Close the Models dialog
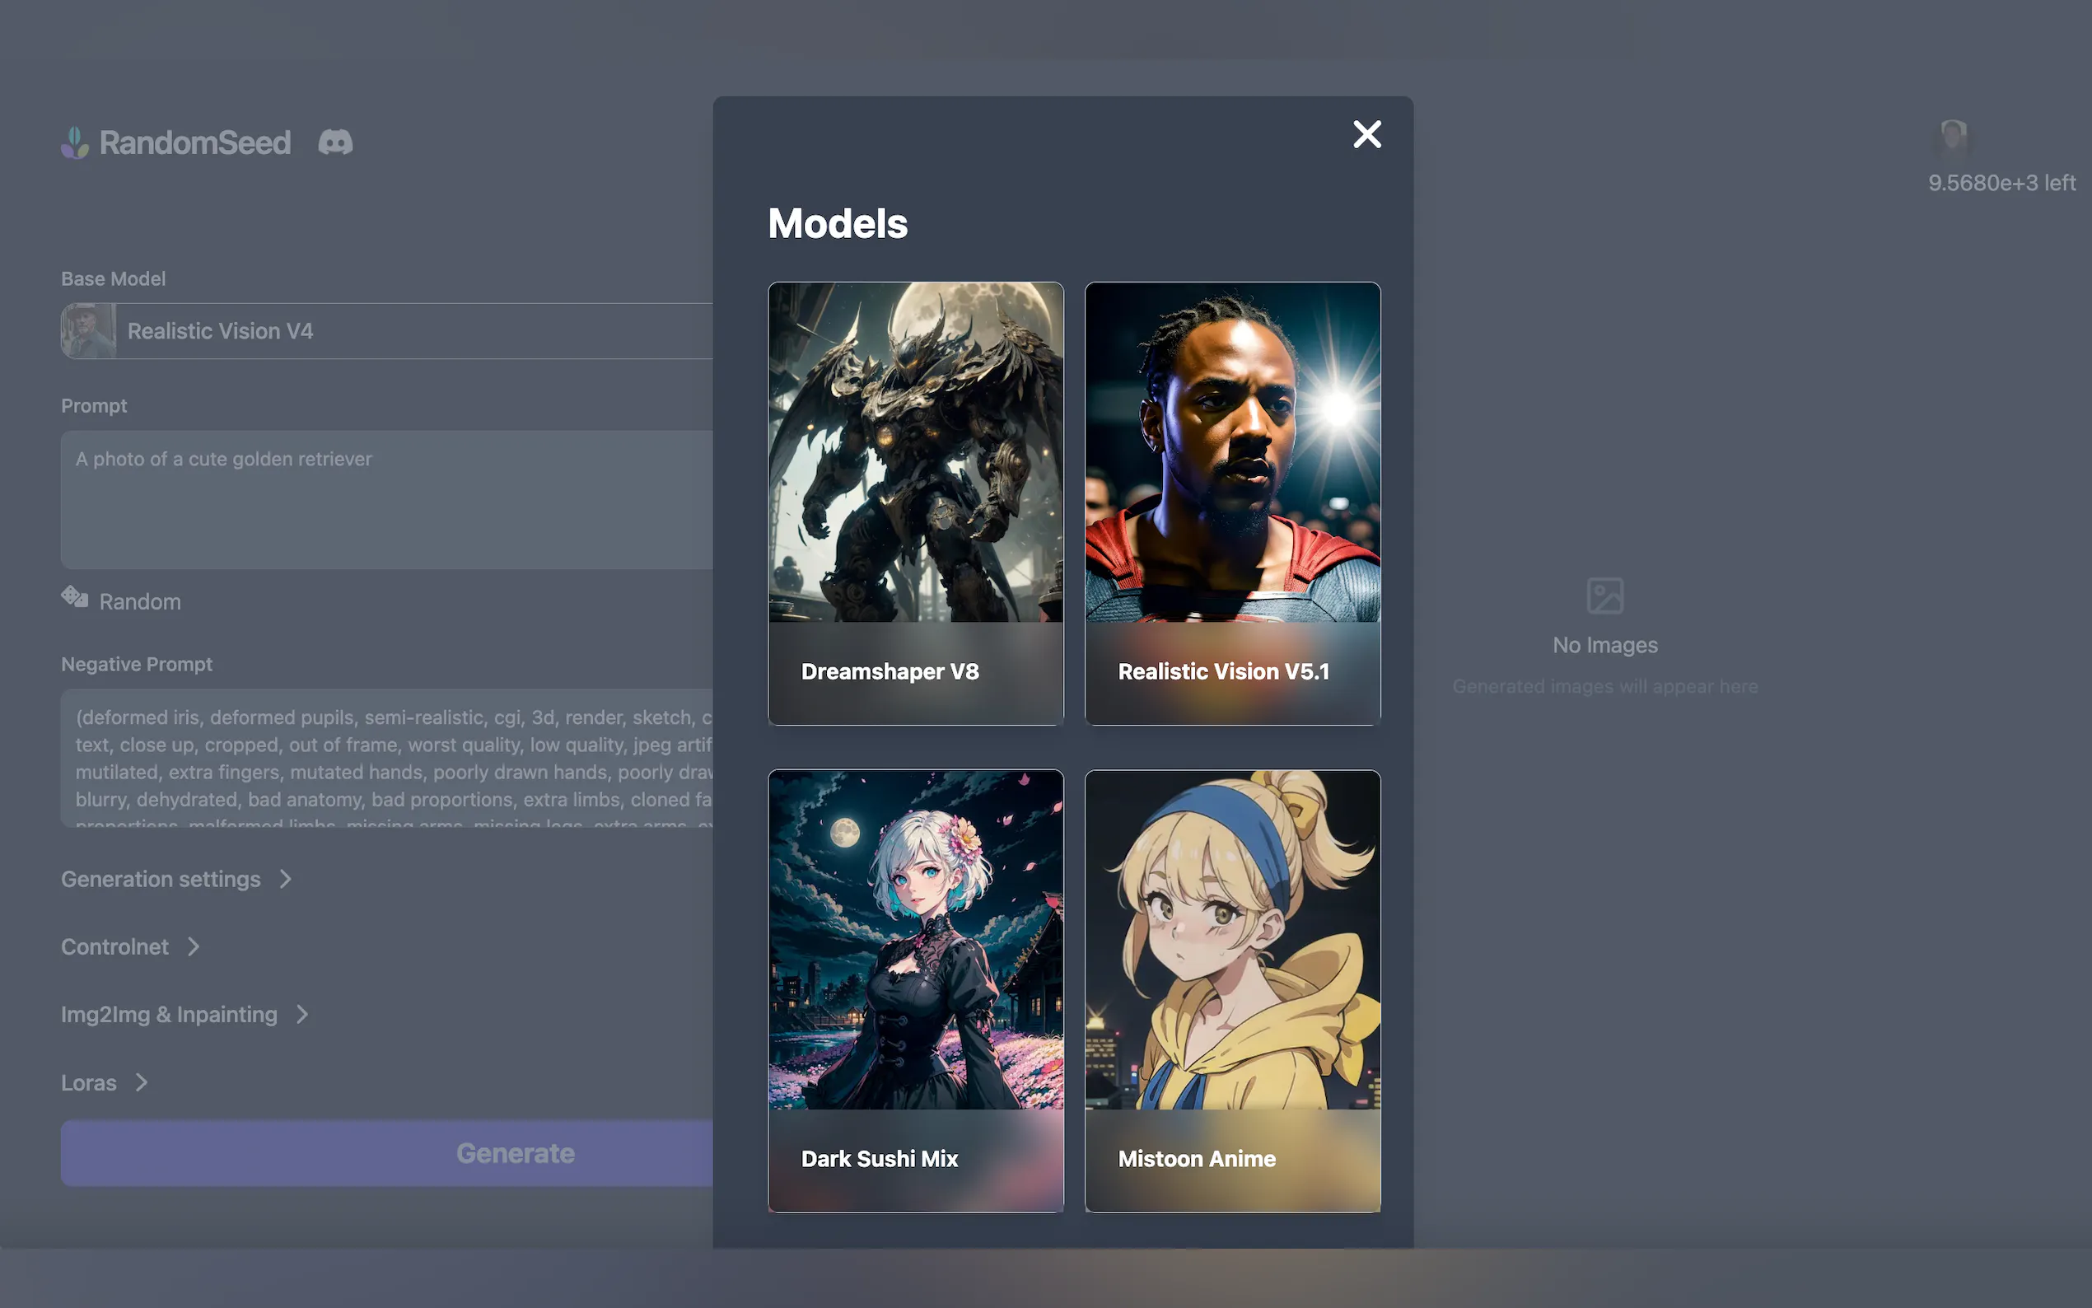Viewport: 2092px width, 1308px height. tap(1366, 134)
